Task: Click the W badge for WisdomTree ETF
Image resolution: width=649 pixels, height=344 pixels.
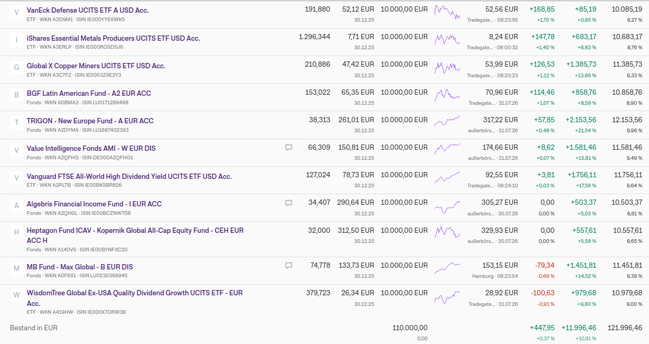Action: [16, 294]
